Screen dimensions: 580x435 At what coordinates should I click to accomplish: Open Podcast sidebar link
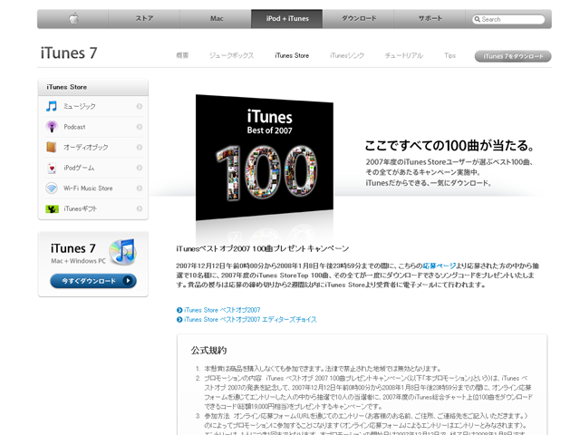(x=74, y=127)
